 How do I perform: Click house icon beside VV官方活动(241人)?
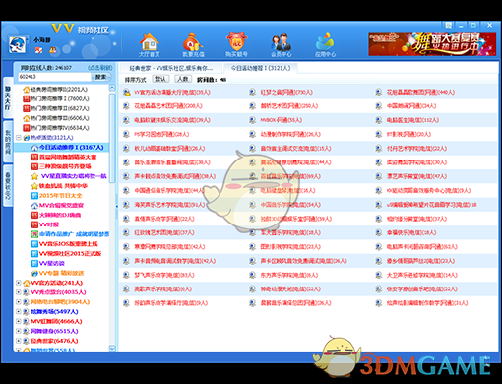[27, 283]
